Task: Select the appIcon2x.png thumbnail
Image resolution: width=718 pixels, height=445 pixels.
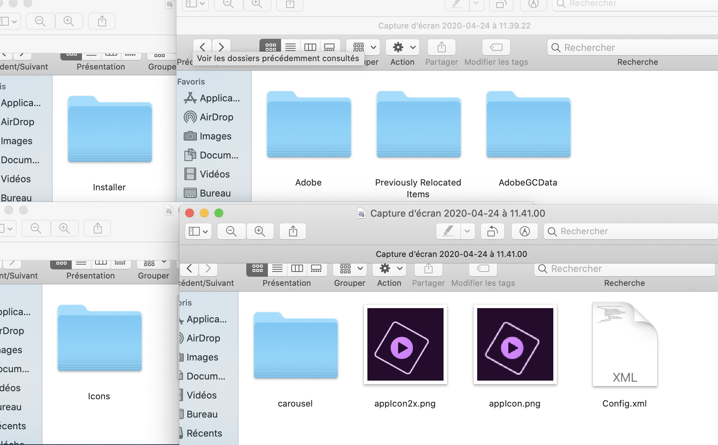Action: tap(405, 344)
